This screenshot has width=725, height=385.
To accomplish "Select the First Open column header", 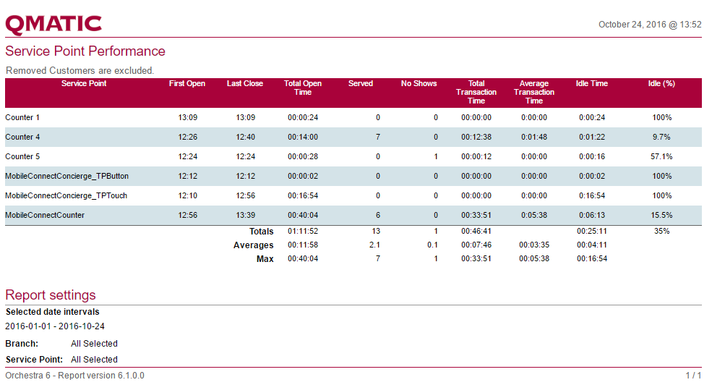I will (x=187, y=84).
